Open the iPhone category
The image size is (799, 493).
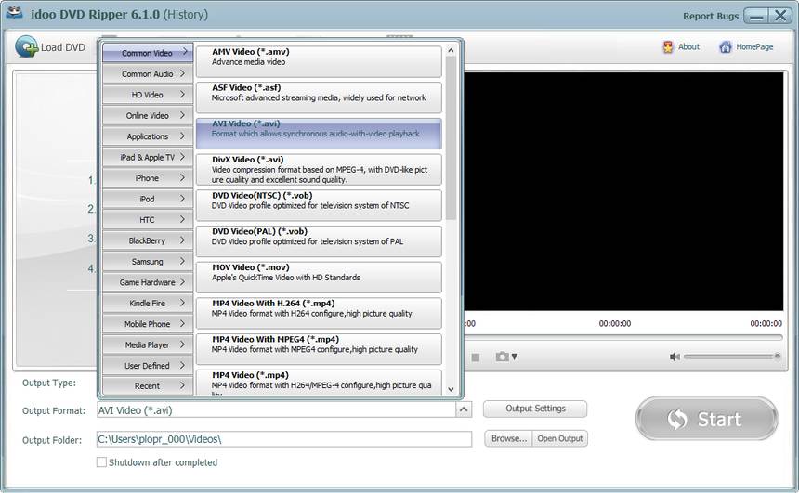point(148,178)
